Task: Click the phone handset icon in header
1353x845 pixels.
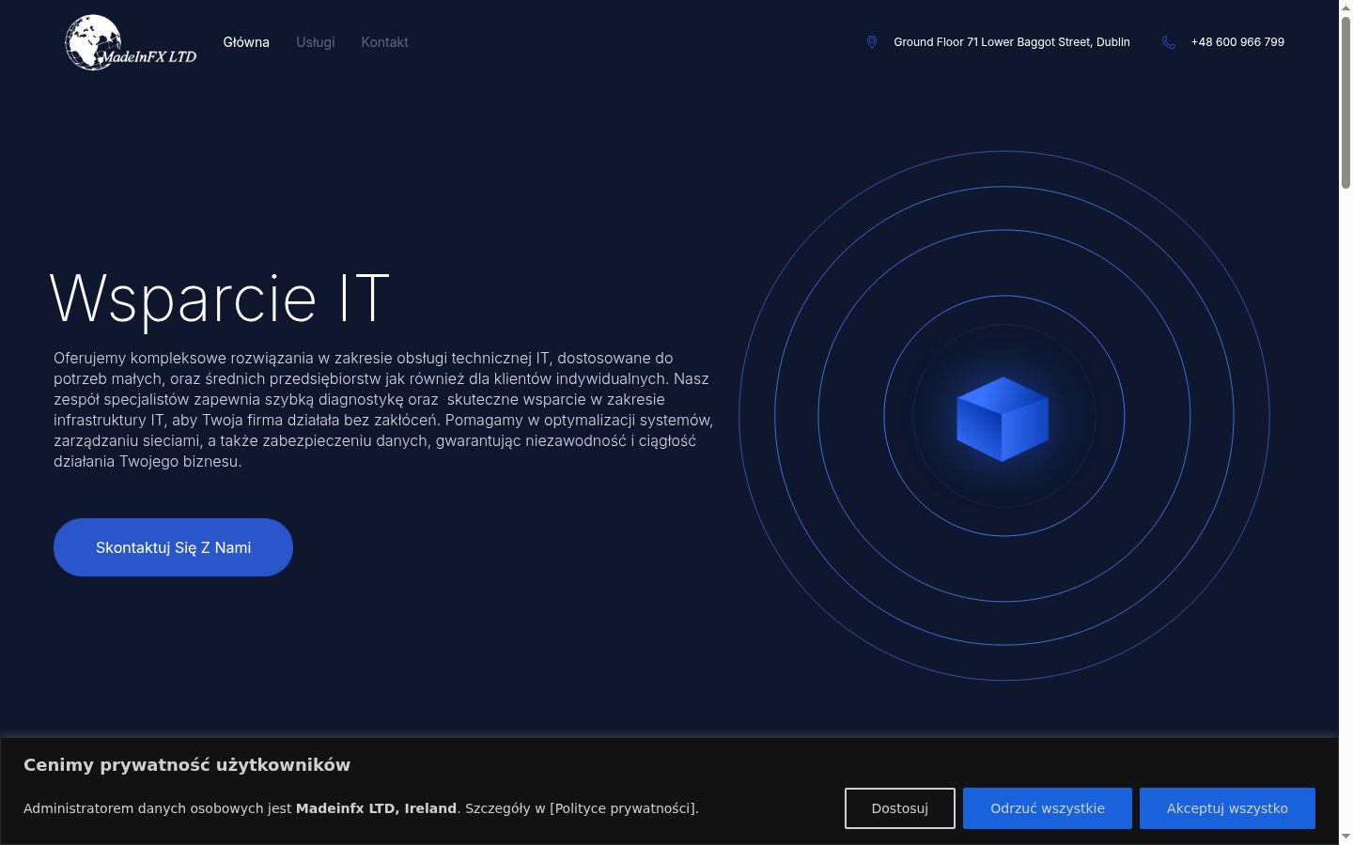Action: point(1169,42)
